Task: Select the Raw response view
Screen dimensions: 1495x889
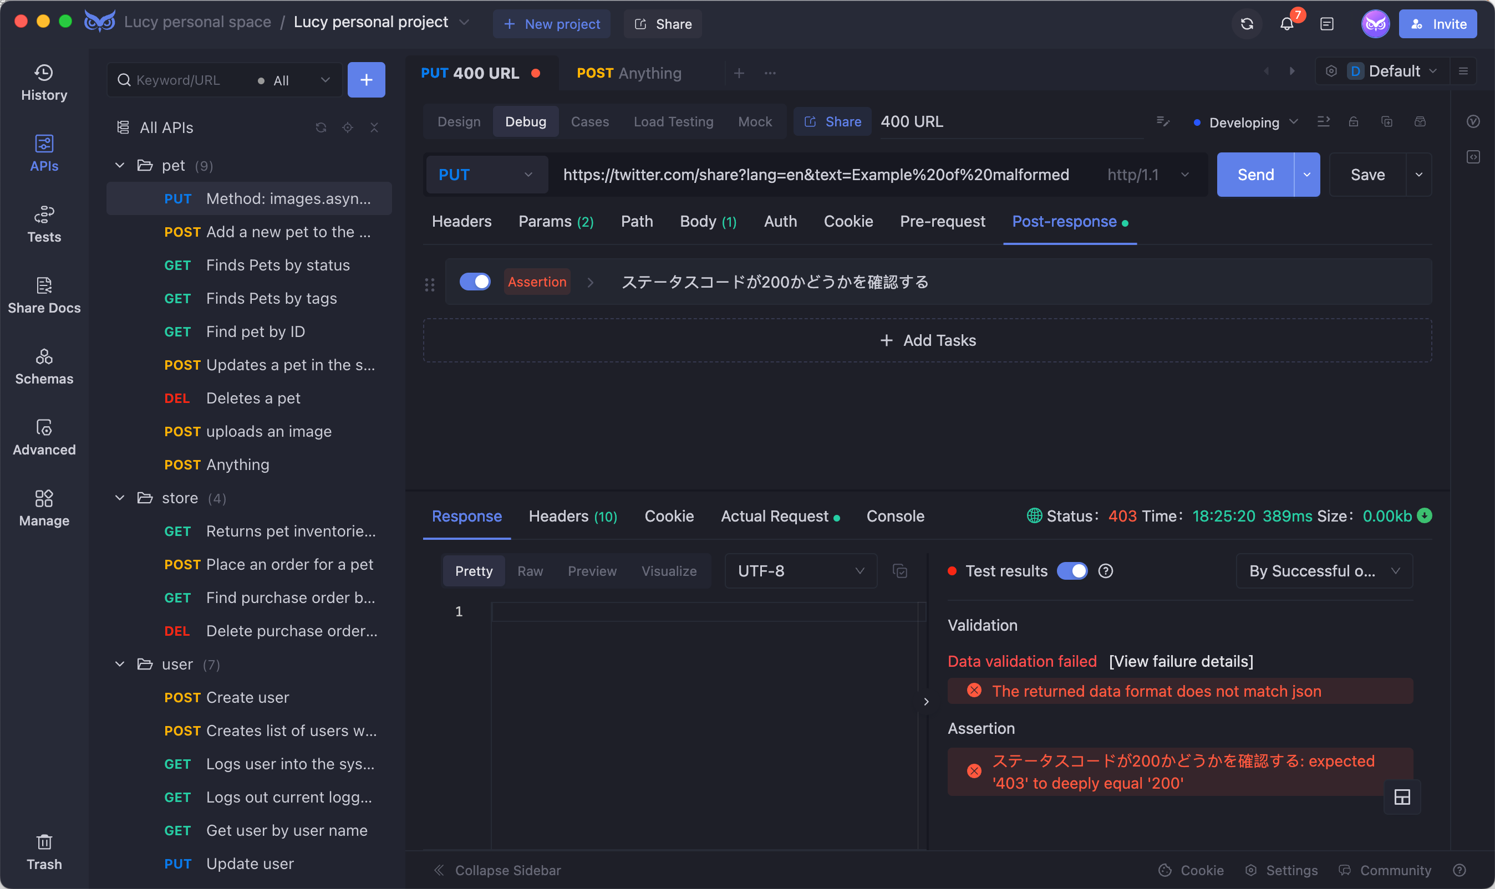Action: click(530, 571)
